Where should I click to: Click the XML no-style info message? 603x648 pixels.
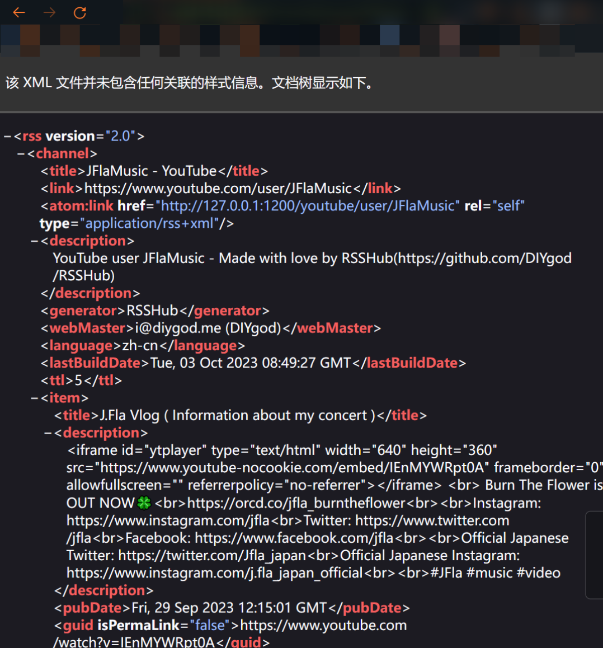pyautogui.click(x=189, y=83)
